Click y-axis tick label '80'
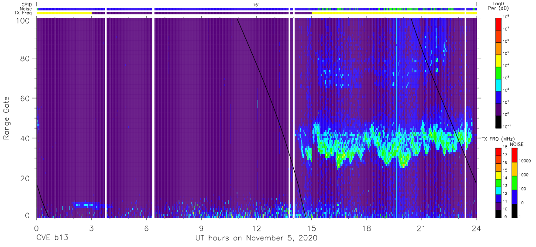Image resolution: width=536 pixels, height=247 pixels. tap(26, 58)
